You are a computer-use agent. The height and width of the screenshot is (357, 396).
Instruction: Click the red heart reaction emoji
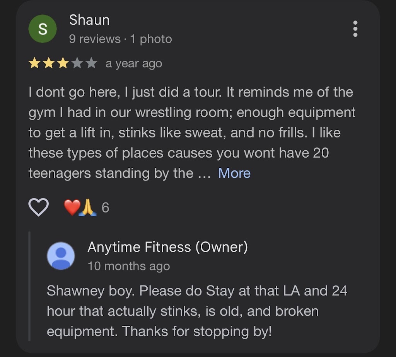(x=72, y=207)
